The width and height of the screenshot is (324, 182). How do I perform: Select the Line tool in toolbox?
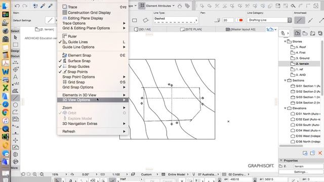[x=15, y=98]
